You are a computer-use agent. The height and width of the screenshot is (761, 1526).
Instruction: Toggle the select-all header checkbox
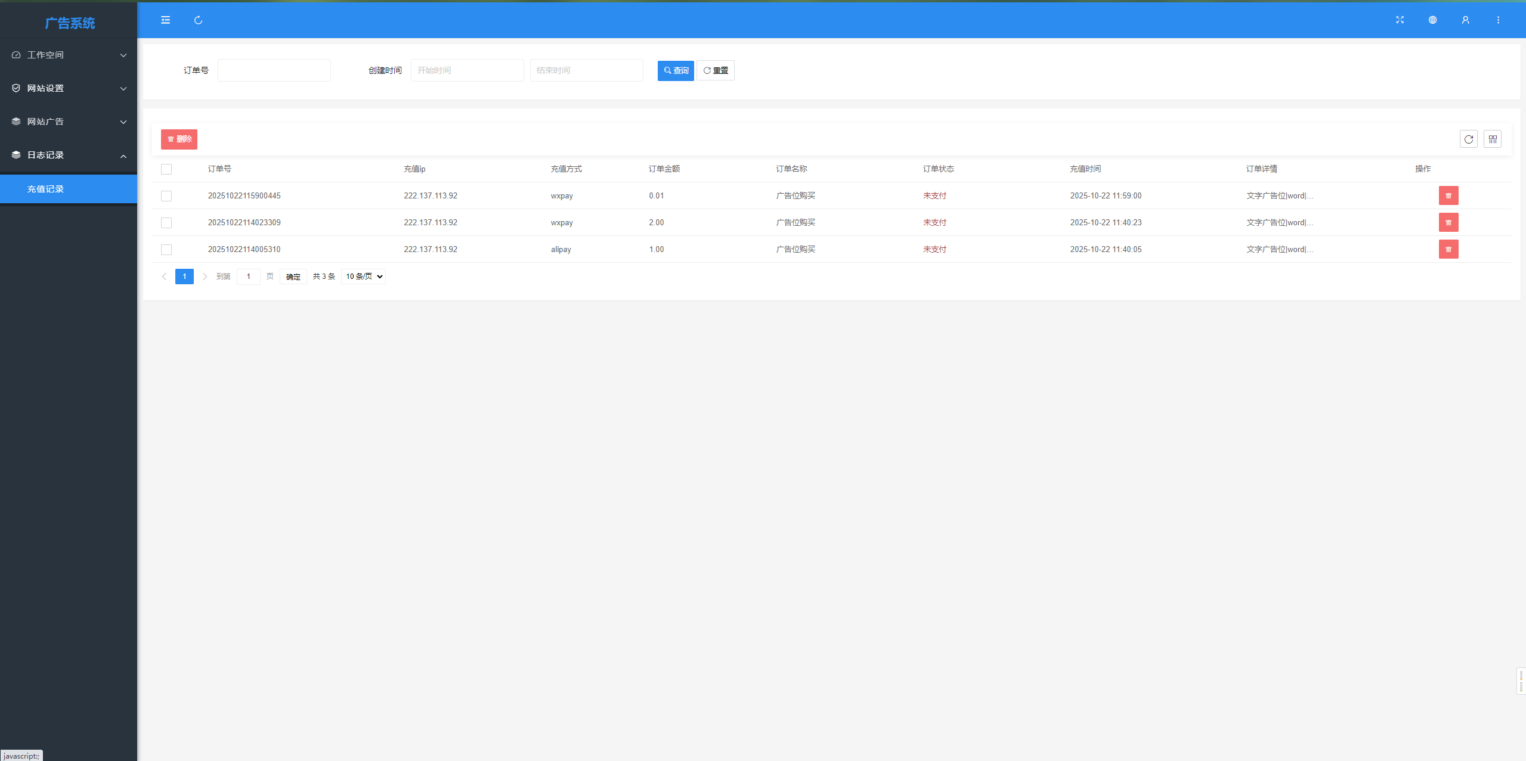tap(166, 170)
